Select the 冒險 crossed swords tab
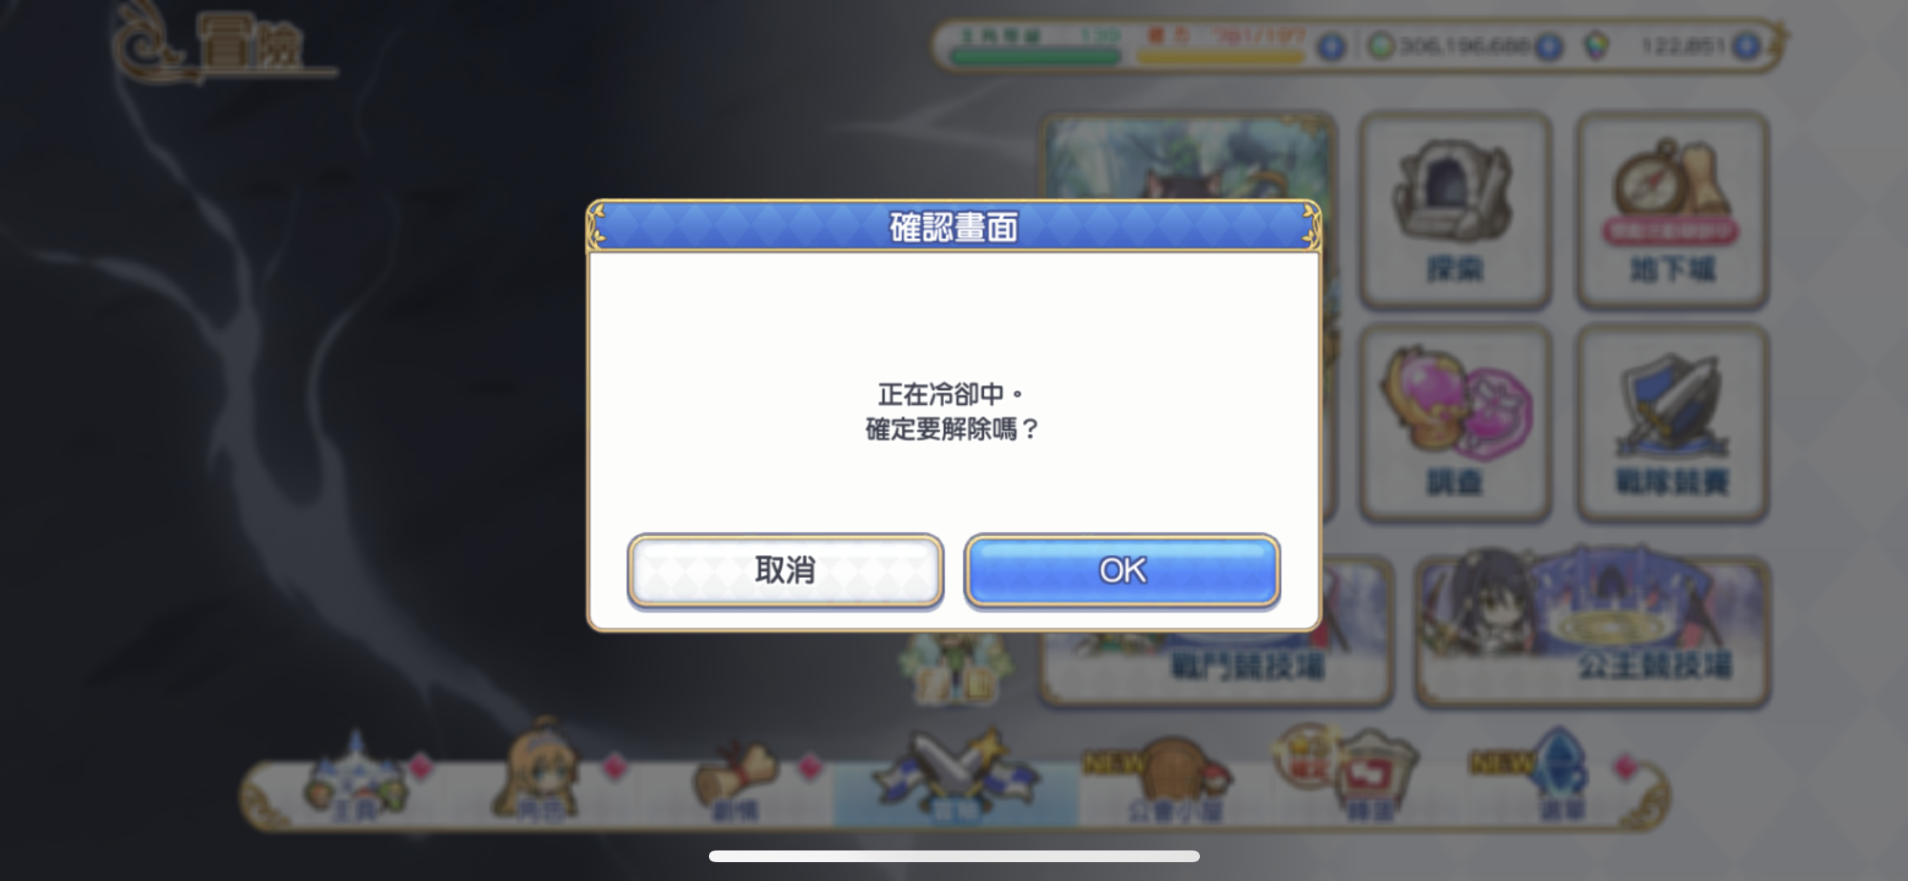The width and height of the screenshot is (1908, 881). [x=955, y=779]
